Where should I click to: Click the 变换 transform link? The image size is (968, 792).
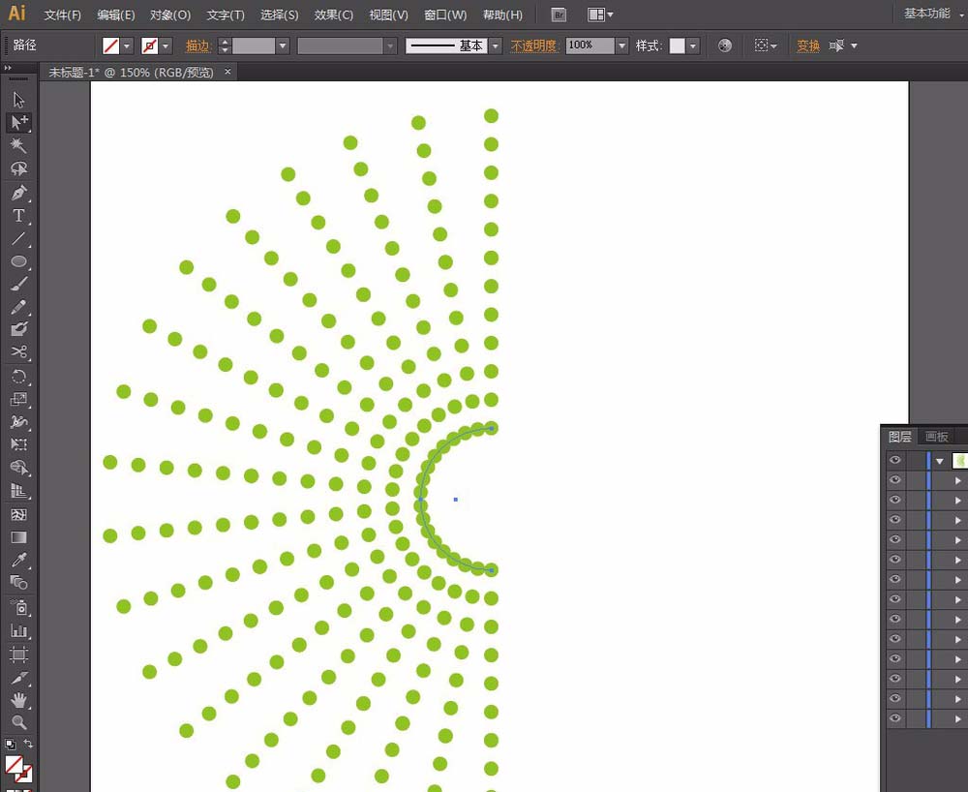pos(808,46)
